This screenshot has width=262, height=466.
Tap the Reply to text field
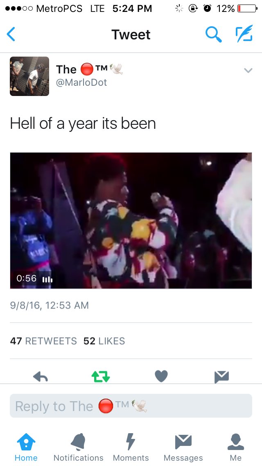(x=131, y=406)
